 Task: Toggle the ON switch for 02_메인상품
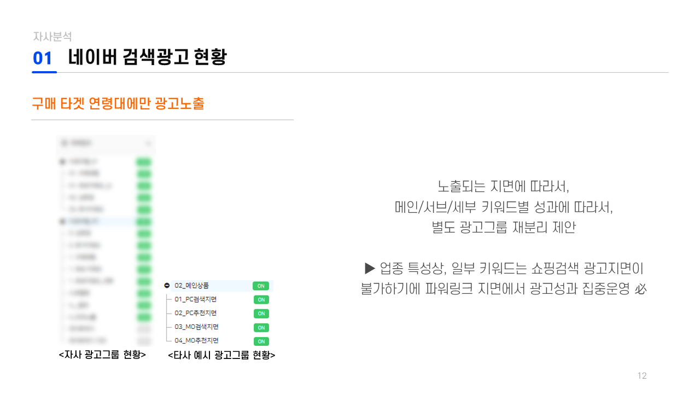point(261,286)
